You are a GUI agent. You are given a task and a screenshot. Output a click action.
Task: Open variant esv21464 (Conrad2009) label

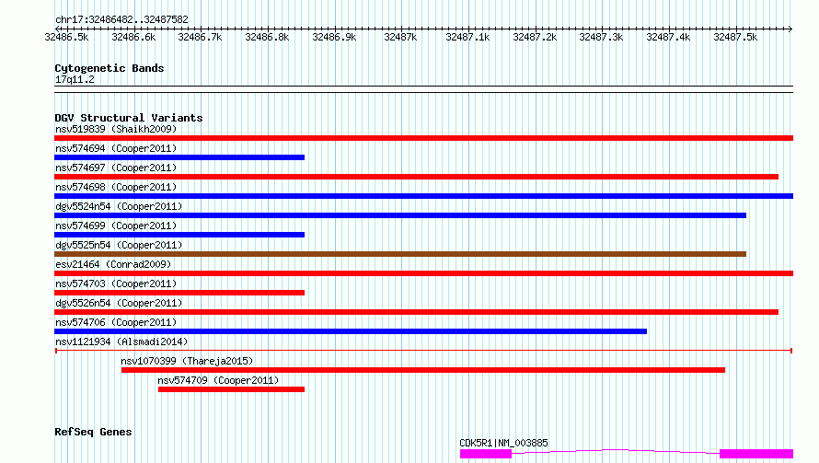(x=113, y=264)
